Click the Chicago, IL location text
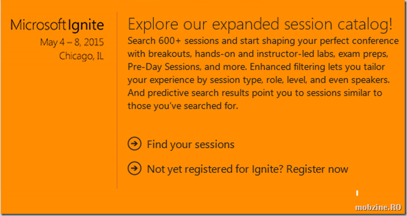407x216 pixels. [x=82, y=56]
